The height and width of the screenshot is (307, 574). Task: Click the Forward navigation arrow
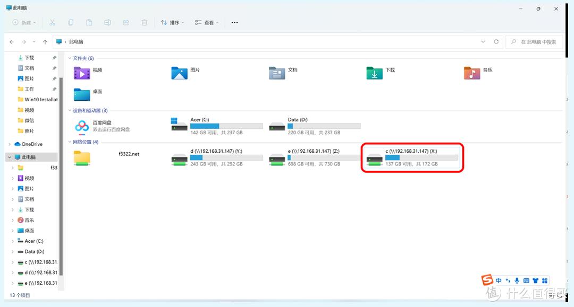click(x=24, y=42)
